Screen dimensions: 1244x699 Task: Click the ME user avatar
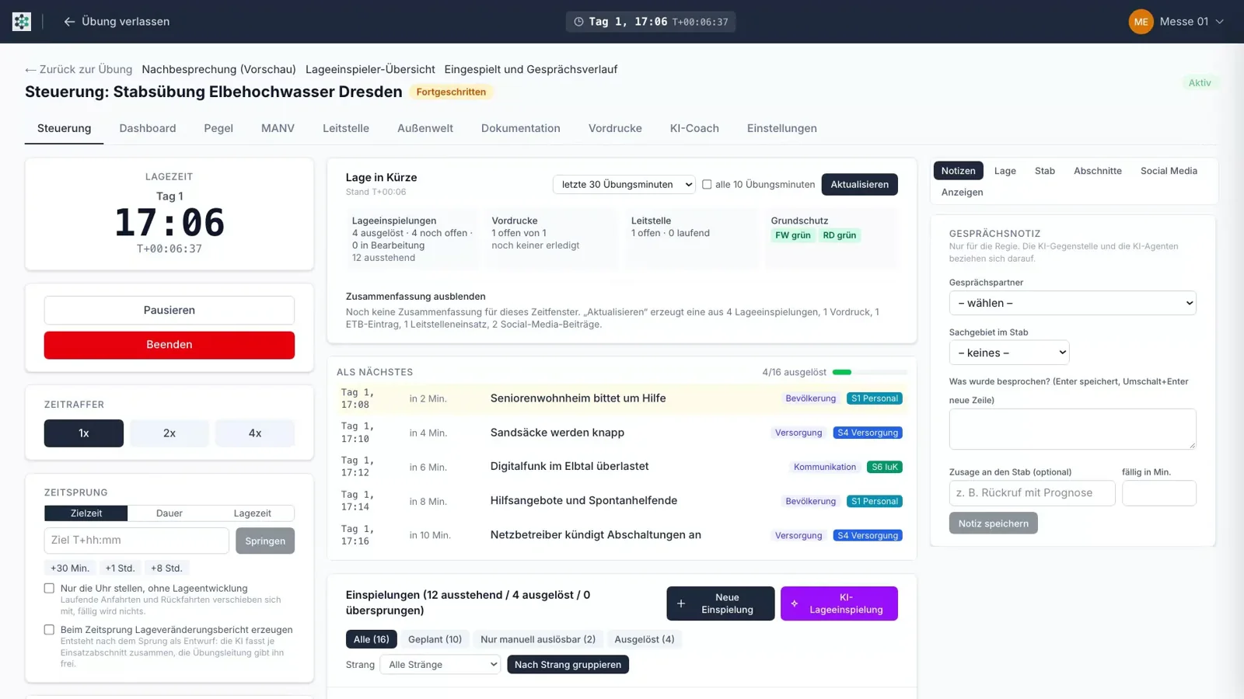[1141, 22]
